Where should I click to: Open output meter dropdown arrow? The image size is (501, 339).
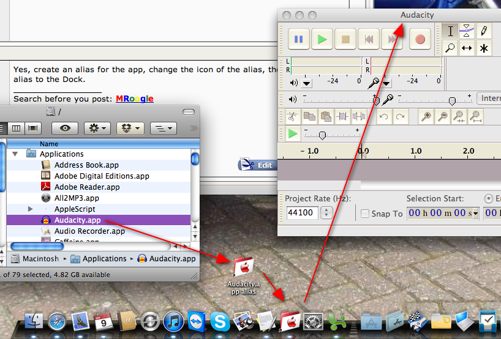pos(307,84)
